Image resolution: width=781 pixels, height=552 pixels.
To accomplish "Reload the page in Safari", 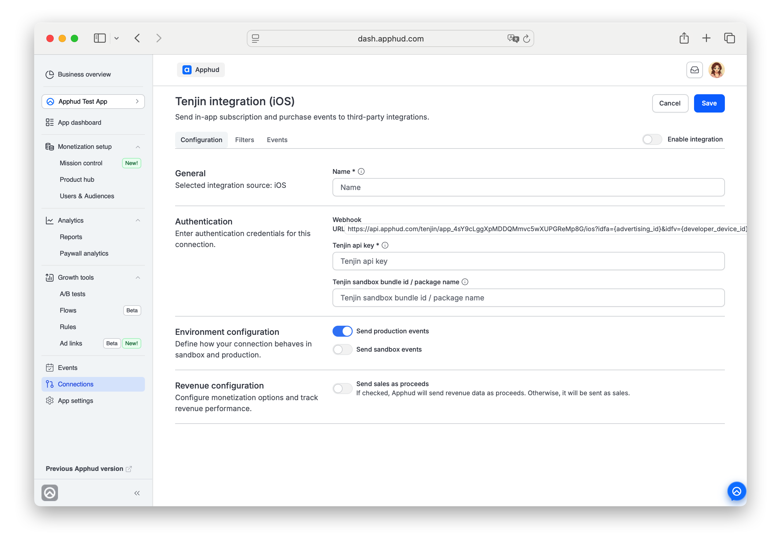I will (x=527, y=39).
